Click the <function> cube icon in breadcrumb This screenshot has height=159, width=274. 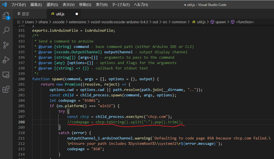click(x=233, y=22)
